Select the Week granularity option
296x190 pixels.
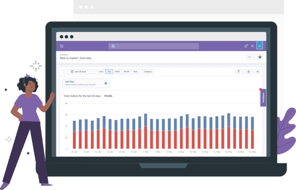click(x=117, y=71)
